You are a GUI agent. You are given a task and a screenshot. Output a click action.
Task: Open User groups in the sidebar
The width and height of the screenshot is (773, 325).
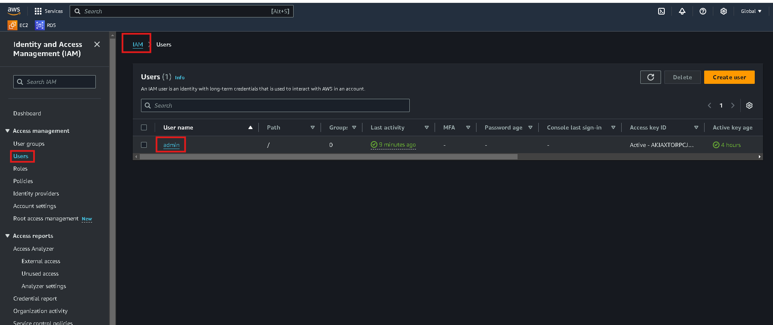[x=29, y=144]
